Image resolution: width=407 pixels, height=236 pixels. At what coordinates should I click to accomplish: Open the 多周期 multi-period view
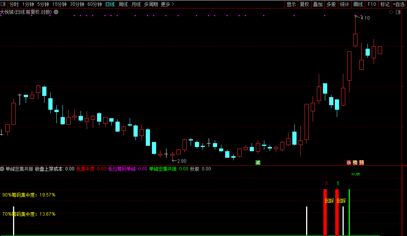151,5
